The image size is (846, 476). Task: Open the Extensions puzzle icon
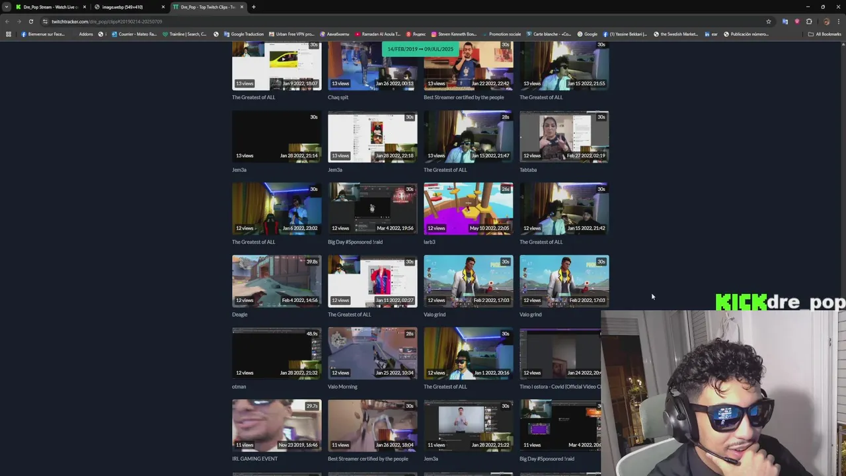pyautogui.click(x=809, y=21)
